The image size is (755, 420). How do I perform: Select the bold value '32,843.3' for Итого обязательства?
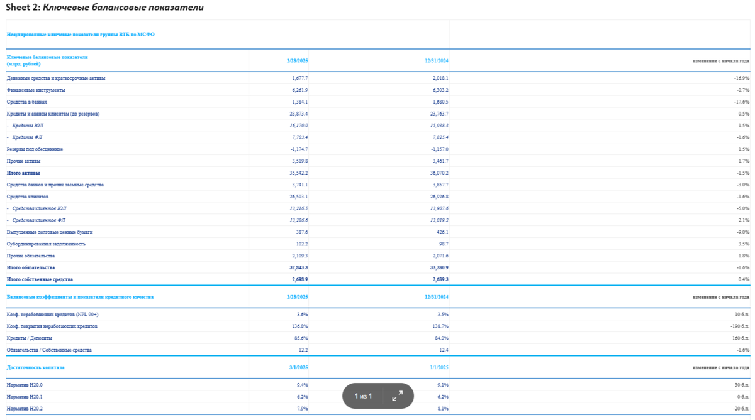pos(299,267)
